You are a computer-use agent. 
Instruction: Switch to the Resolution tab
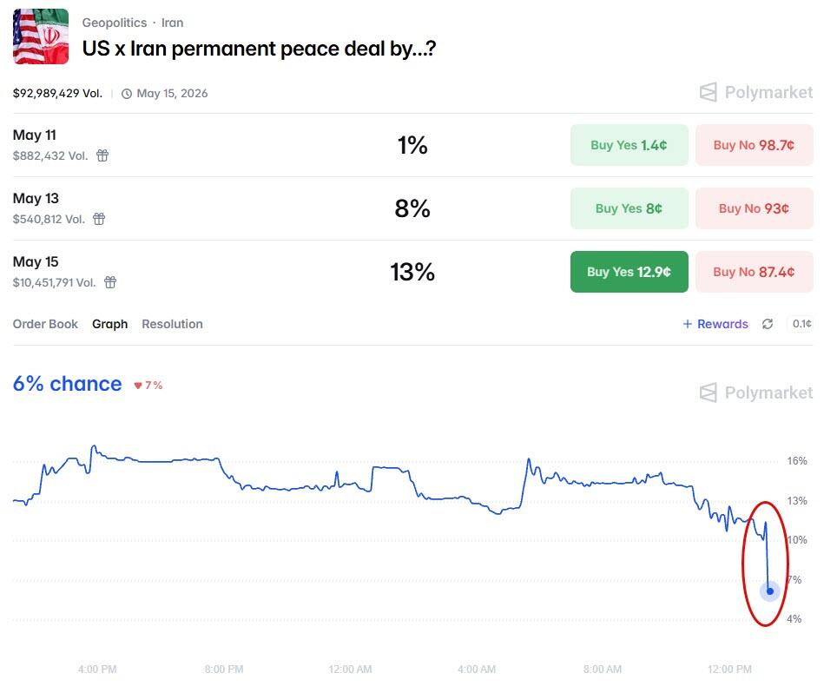coord(172,324)
